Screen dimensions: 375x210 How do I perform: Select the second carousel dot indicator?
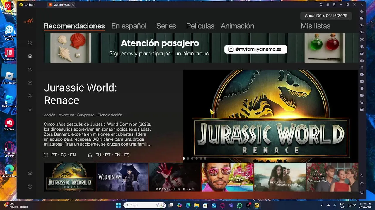[x=188, y=159]
